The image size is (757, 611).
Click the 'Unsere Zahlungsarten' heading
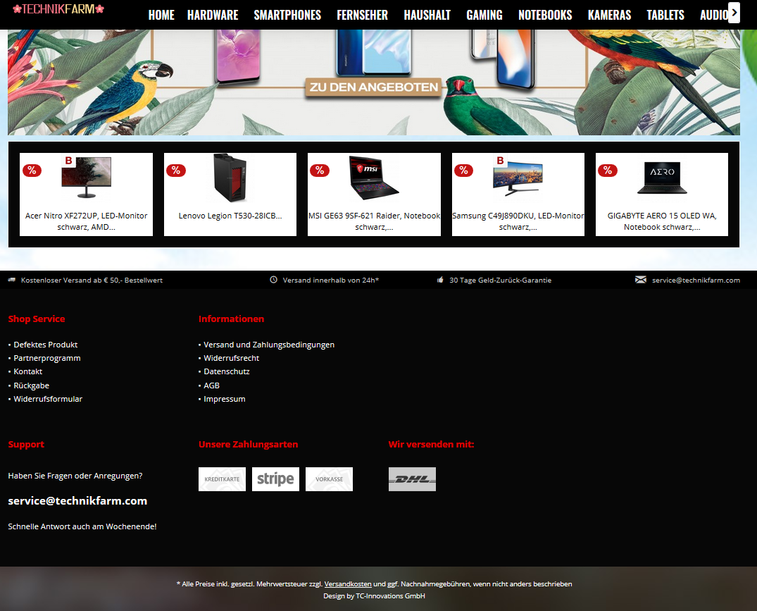pyautogui.click(x=248, y=445)
